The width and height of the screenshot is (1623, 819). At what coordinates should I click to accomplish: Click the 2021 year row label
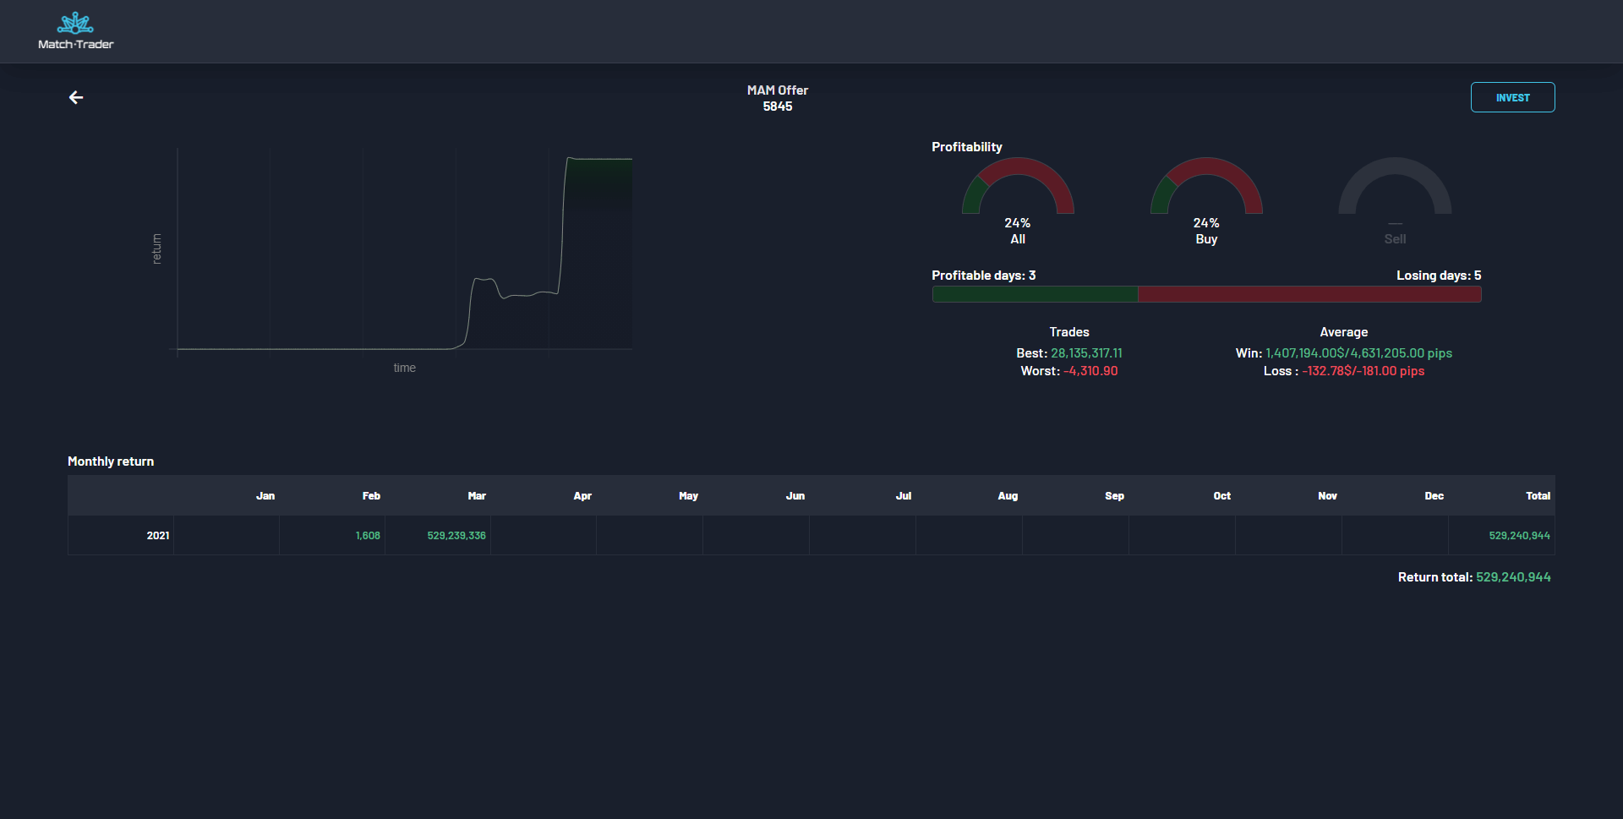coord(158,536)
